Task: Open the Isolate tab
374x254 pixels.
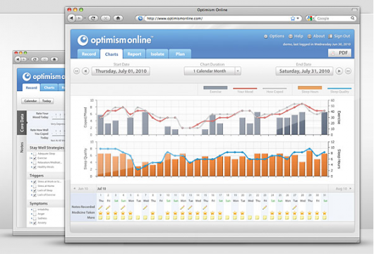Action: coord(157,54)
